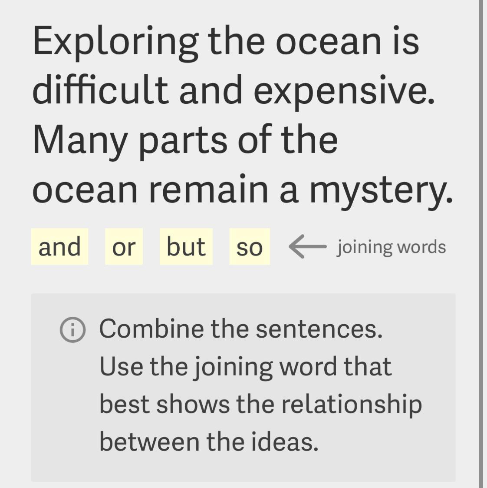Pick the "but" joining word

coord(186,246)
